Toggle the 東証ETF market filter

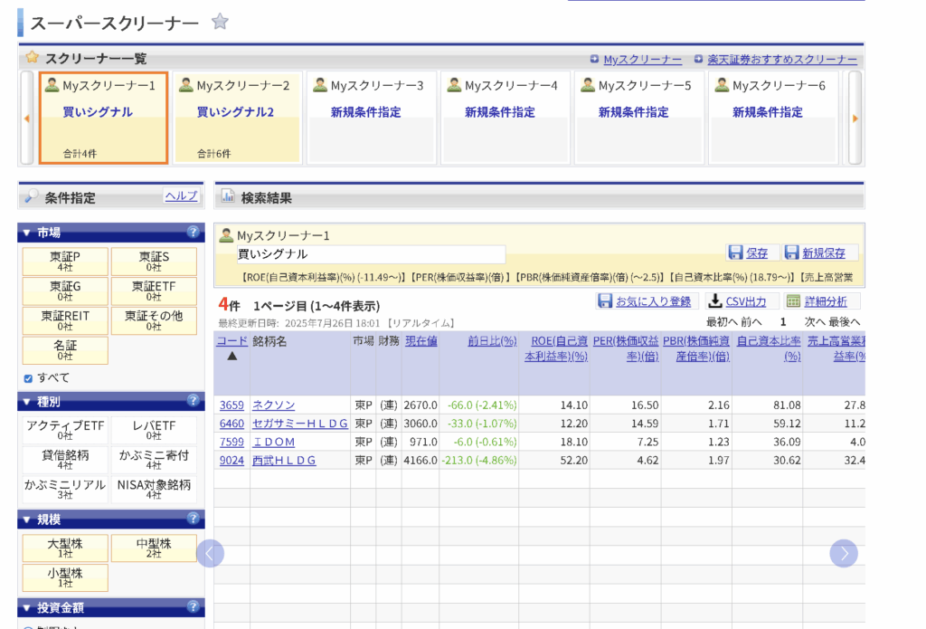pos(154,291)
